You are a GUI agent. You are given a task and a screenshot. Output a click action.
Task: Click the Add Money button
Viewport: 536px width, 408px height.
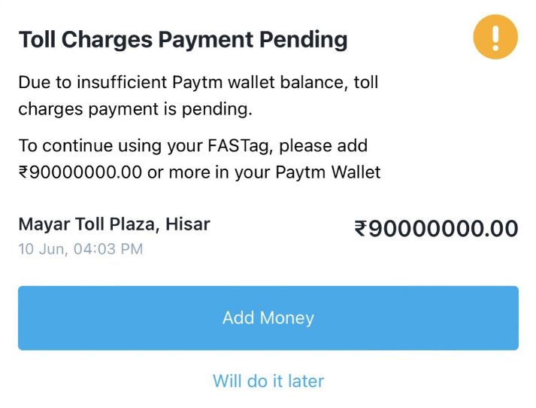click(268, 318)
